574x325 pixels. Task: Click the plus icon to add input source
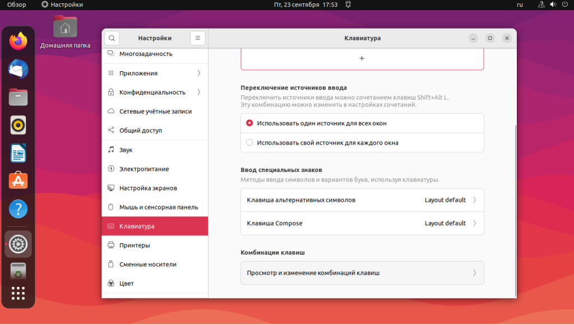tap(362, 58)
